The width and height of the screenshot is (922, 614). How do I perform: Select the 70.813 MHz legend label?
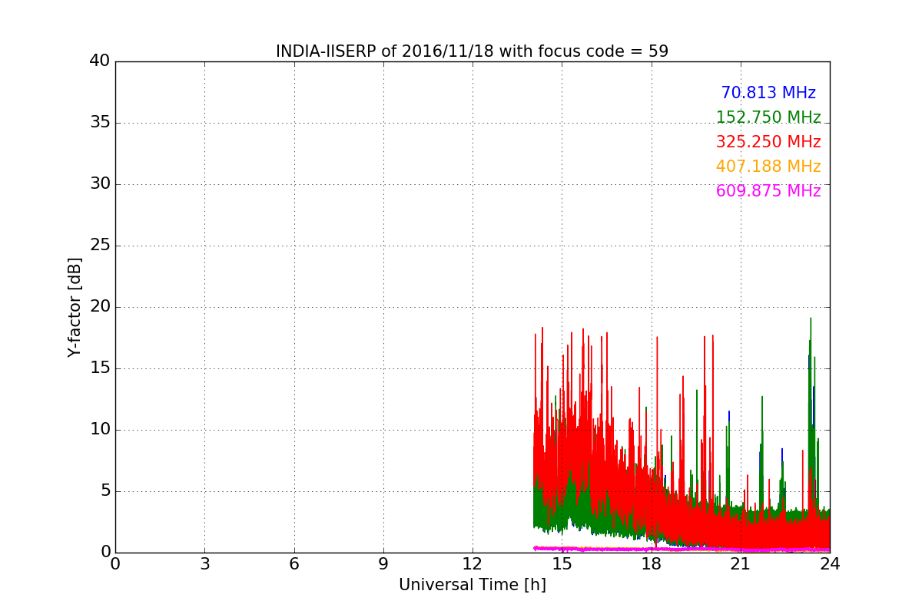[x=768, y=93]
